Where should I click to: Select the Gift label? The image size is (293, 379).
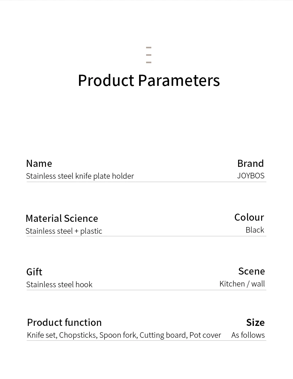[34, 272]
